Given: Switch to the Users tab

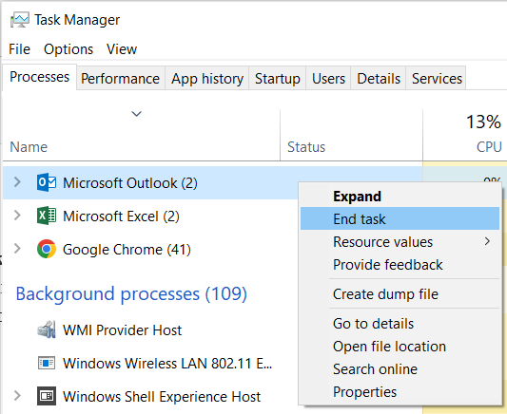Looking at the screenshot, I should point(328,79).
